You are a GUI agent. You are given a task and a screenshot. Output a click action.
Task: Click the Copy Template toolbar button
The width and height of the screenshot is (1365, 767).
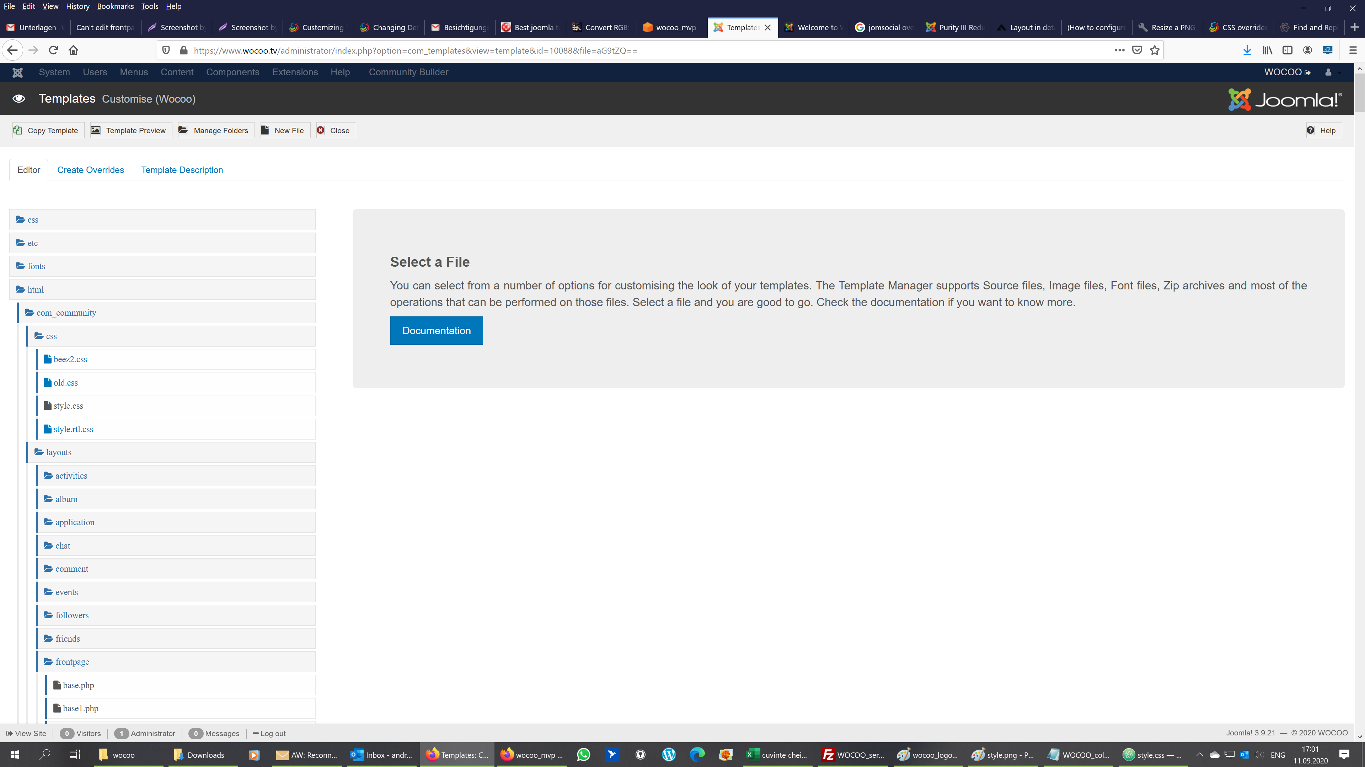pyautogui.click(x=48, y=130)
